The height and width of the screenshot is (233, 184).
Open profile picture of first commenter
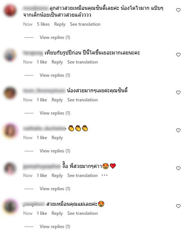(x=10, y=11)
